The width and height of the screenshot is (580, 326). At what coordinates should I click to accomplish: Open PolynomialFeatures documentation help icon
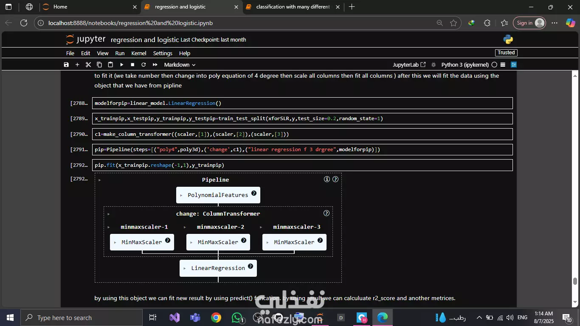(254, 193)
